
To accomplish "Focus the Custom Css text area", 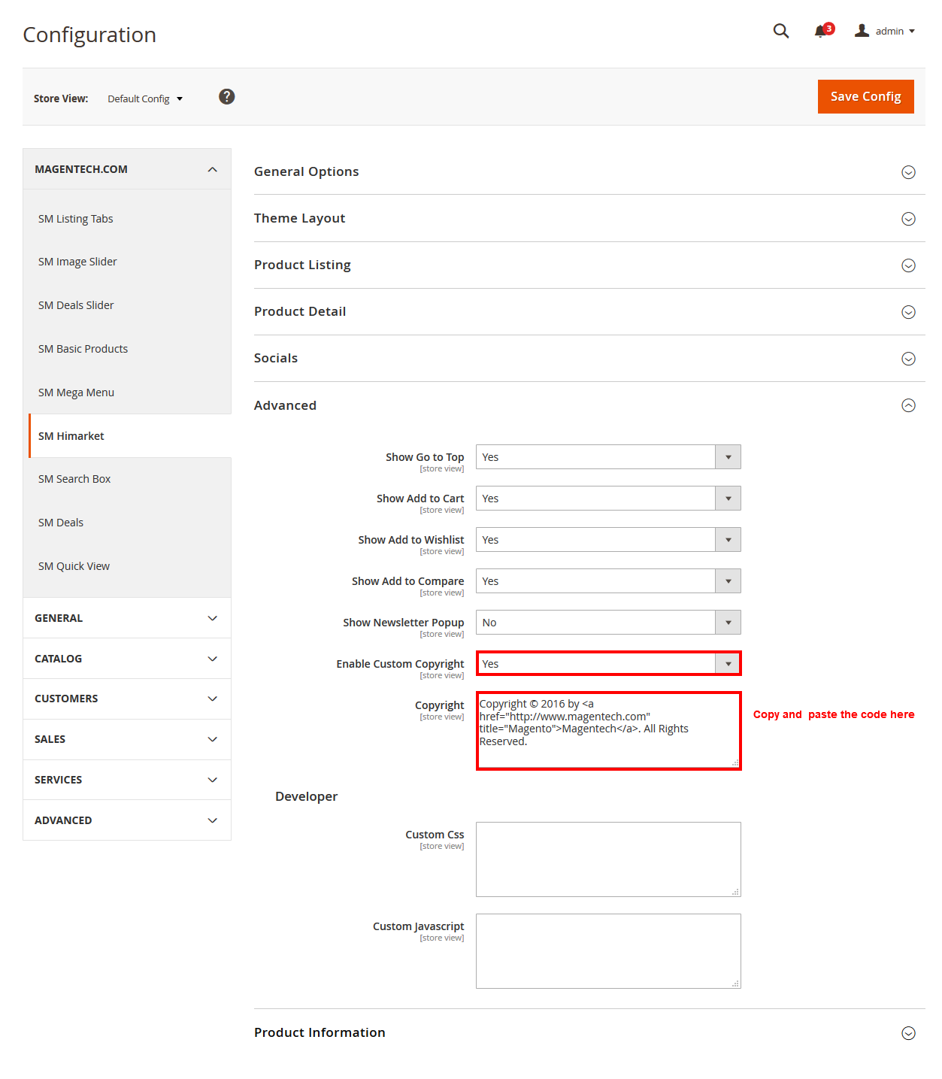I will point(608,859).
